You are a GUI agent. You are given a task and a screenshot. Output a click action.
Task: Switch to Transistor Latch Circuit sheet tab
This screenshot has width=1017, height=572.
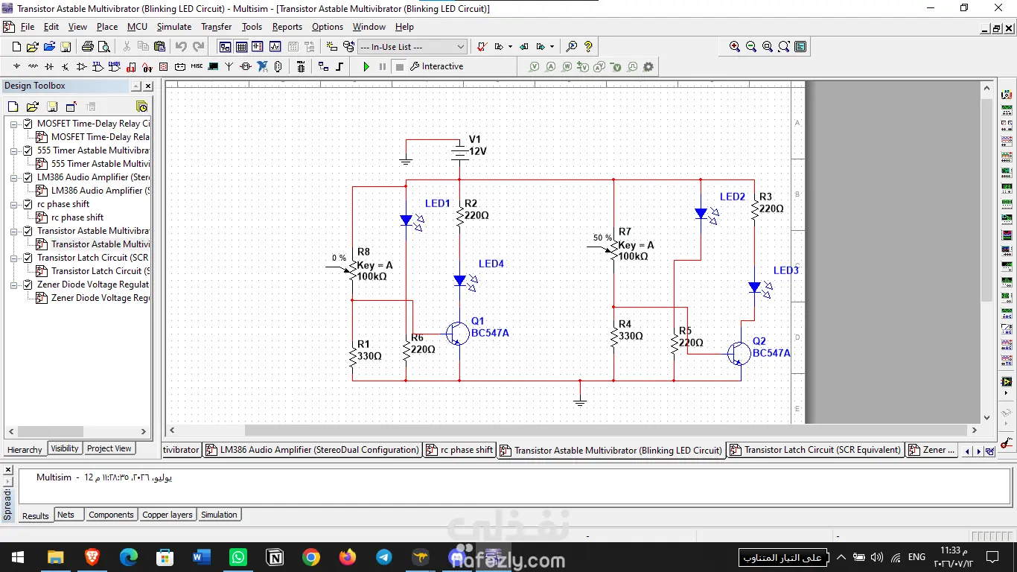pos(815,450)
